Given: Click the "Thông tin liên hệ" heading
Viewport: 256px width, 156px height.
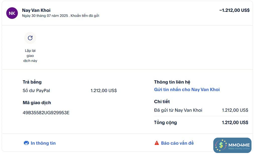Looking at the screenshot, I should (172, 82).
